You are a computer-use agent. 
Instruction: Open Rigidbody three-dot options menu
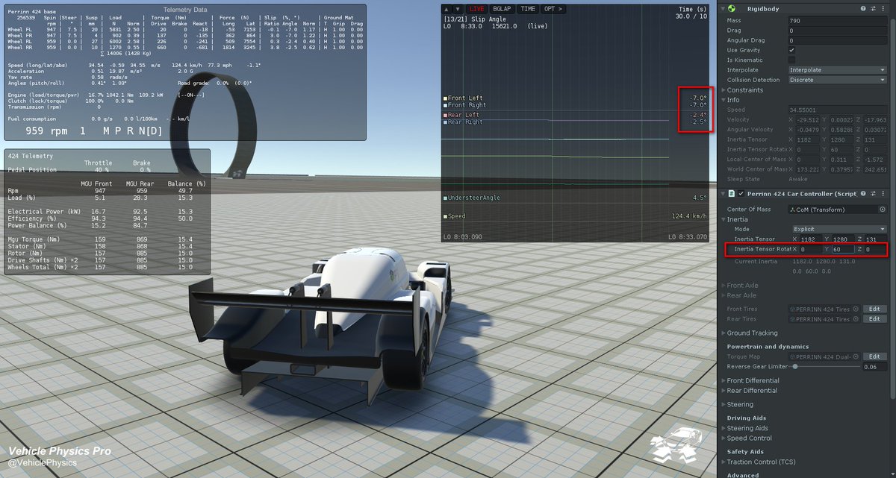click(x=882, y=9)
